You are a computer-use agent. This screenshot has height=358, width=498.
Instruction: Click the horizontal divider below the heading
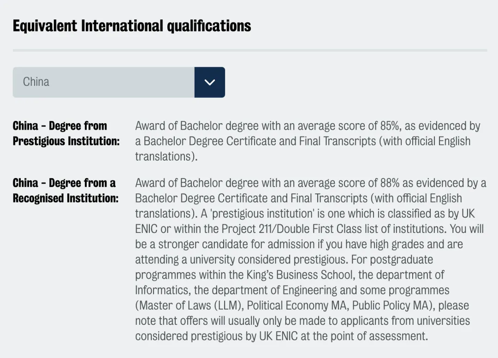pos(249,50)
